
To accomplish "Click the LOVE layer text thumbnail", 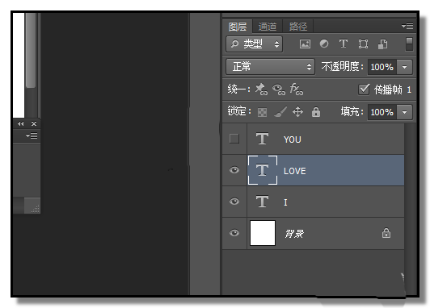I will (263, 170).
